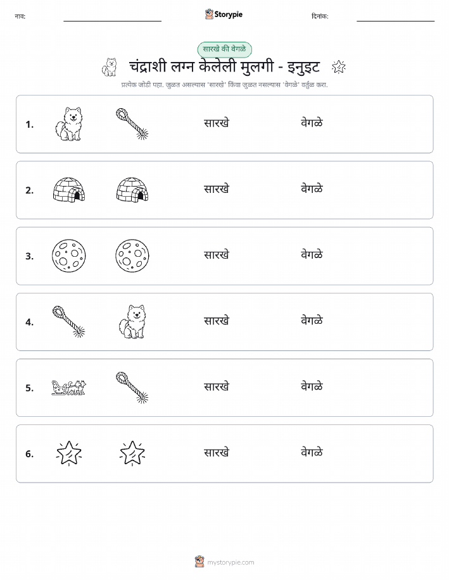Click the dog picture in row 4
Screen dimensions: 449x580
[132, 322]
